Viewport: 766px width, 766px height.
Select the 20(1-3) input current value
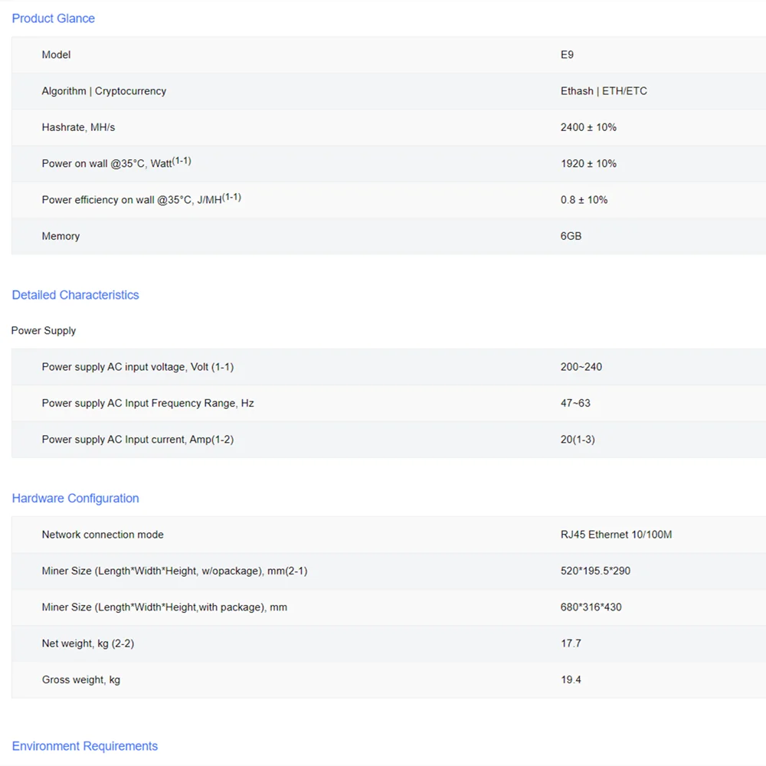click(x=578, y=440)
